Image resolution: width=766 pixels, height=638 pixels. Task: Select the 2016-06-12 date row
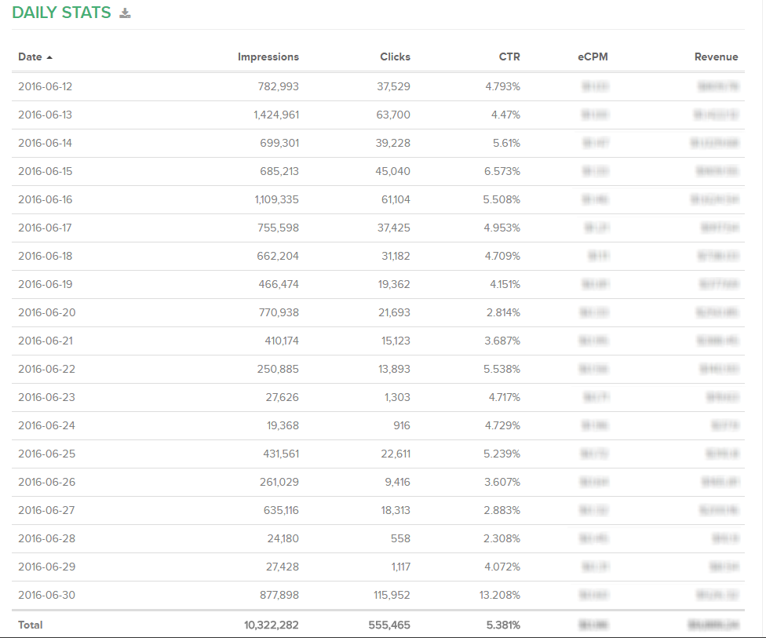click(46, 86)
